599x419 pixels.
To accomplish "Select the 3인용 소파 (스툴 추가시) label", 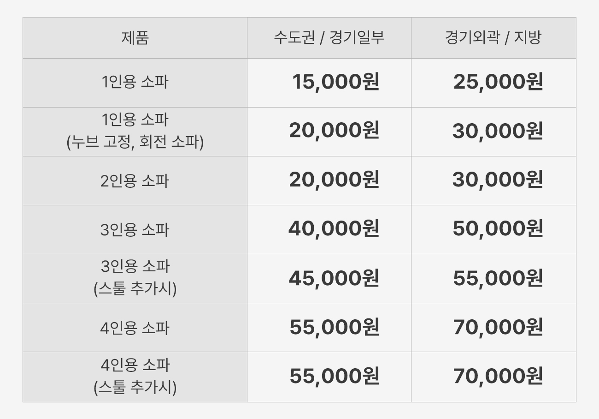I will tap(135, 278).
